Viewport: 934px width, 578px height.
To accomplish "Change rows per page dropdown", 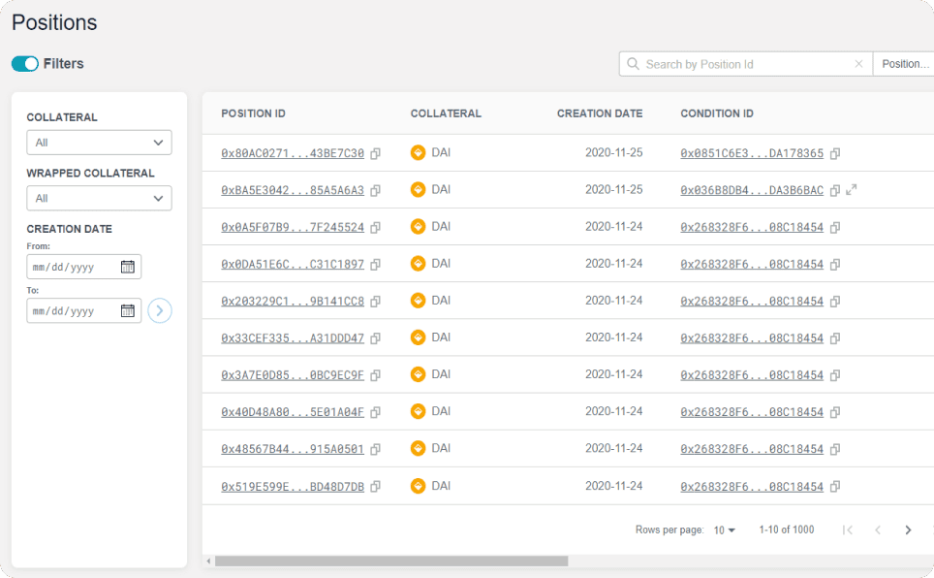I will click(725, 530).
